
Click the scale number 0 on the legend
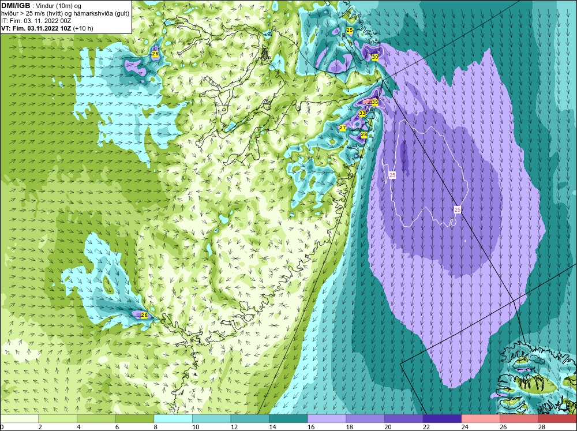[2, 427]
